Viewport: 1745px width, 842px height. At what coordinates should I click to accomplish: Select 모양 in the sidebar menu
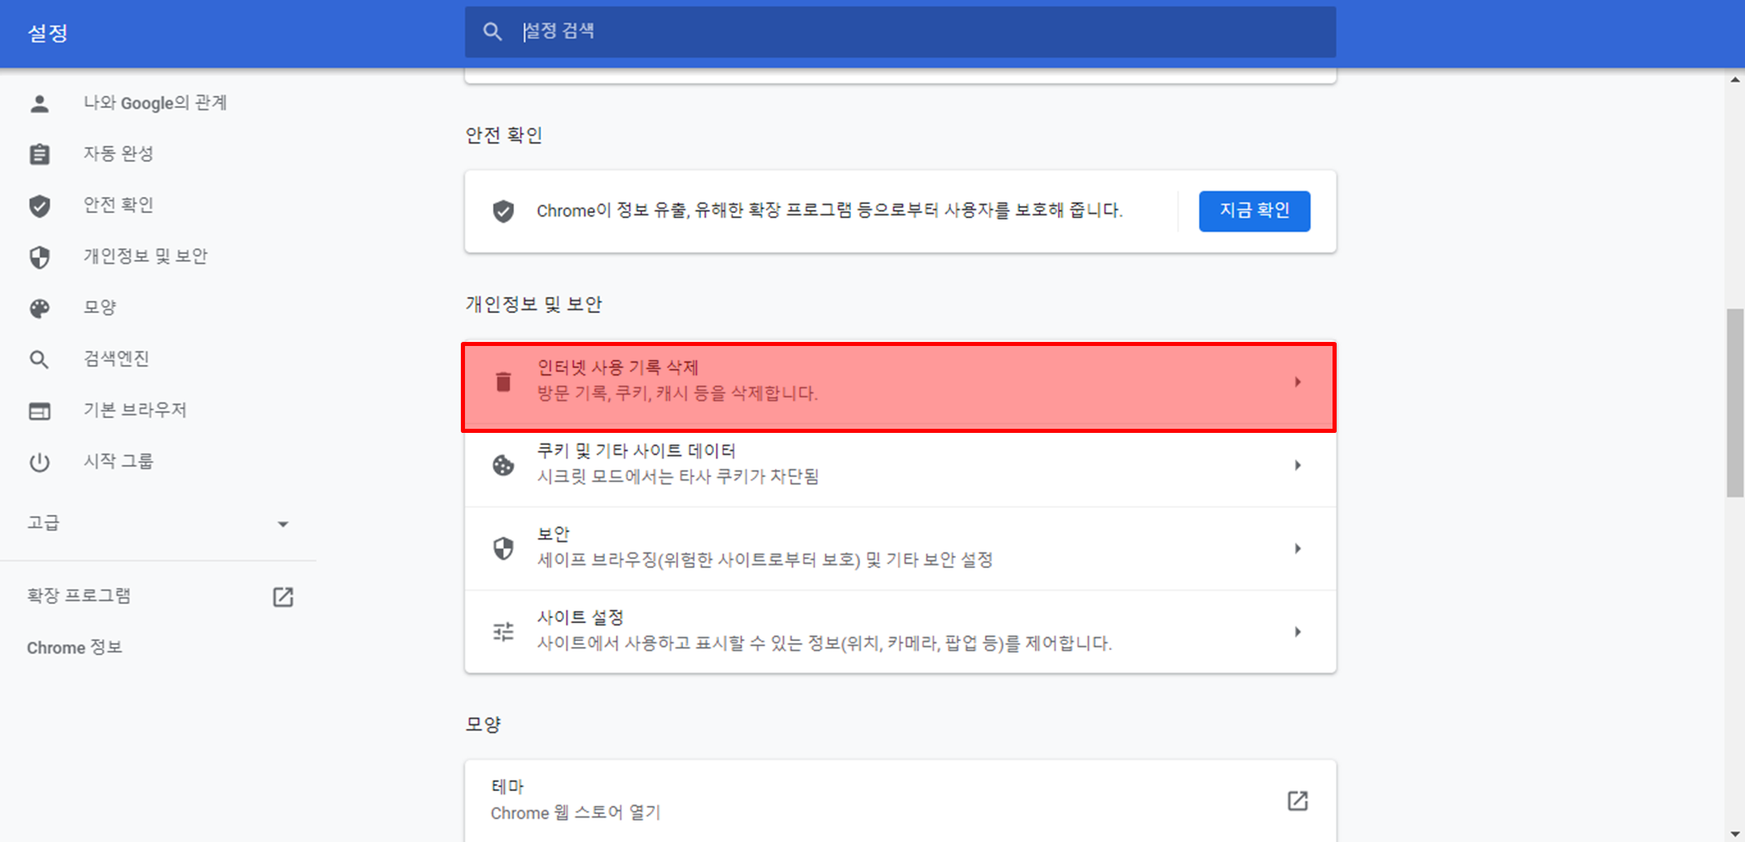point(100,307)
